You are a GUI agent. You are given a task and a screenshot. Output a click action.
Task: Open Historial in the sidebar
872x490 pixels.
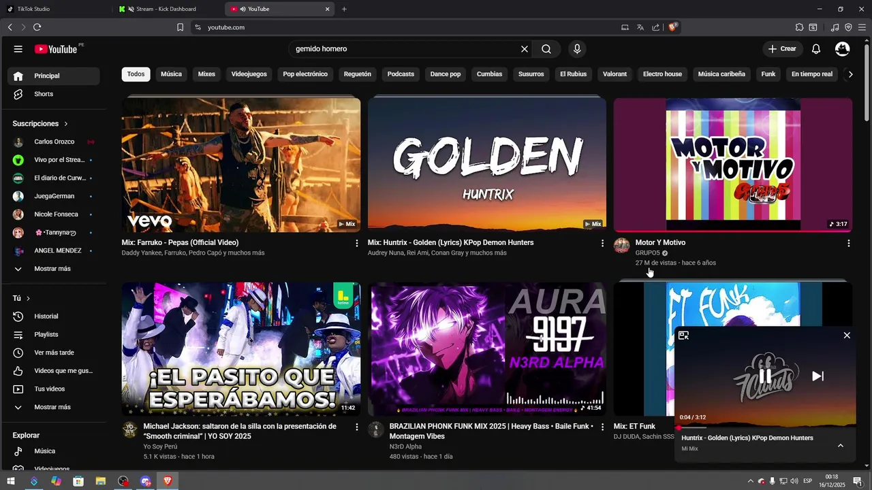[x=53, y=316]
